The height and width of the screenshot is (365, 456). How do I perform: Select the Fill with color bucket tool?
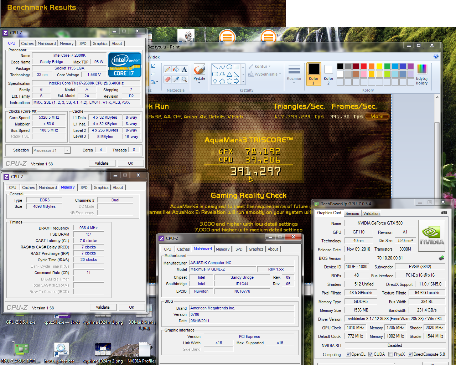[x=176, y=70]
